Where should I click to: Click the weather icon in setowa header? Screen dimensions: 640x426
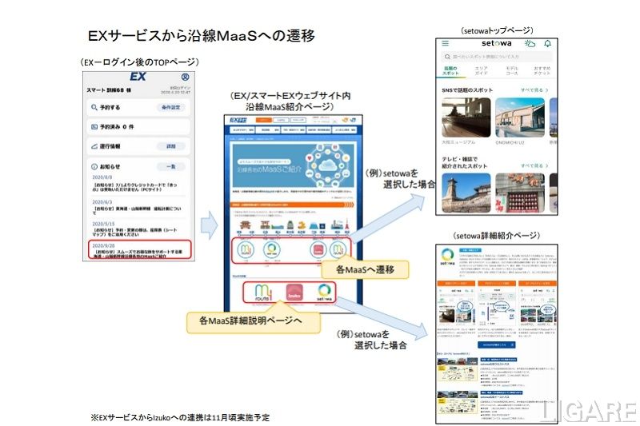(x=530, y=43)
